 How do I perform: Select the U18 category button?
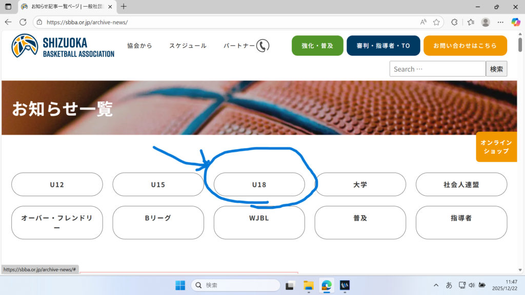[x=259, y=184]
